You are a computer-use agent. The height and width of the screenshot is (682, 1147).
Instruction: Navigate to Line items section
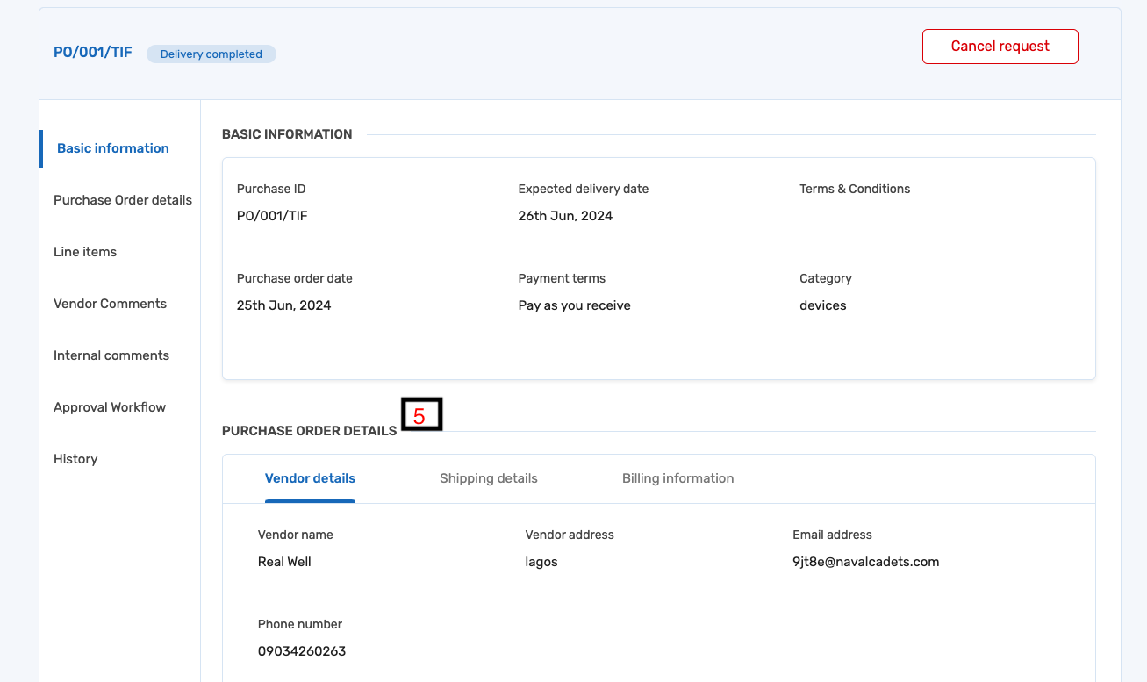(85, 252)
